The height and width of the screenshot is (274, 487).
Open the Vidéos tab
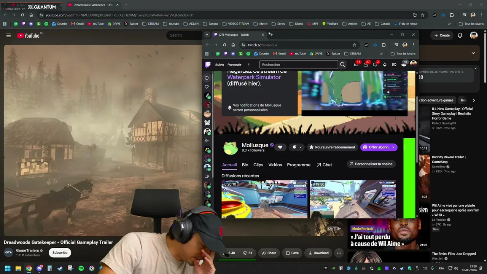[275, 165]
